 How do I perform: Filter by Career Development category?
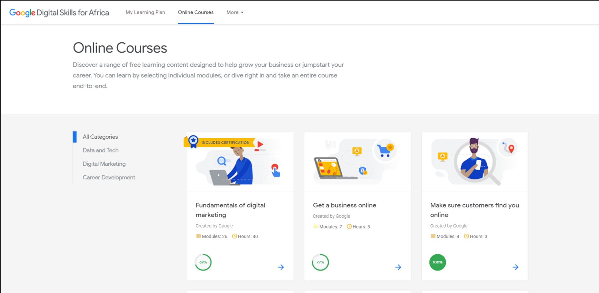(x=109, y=177)
